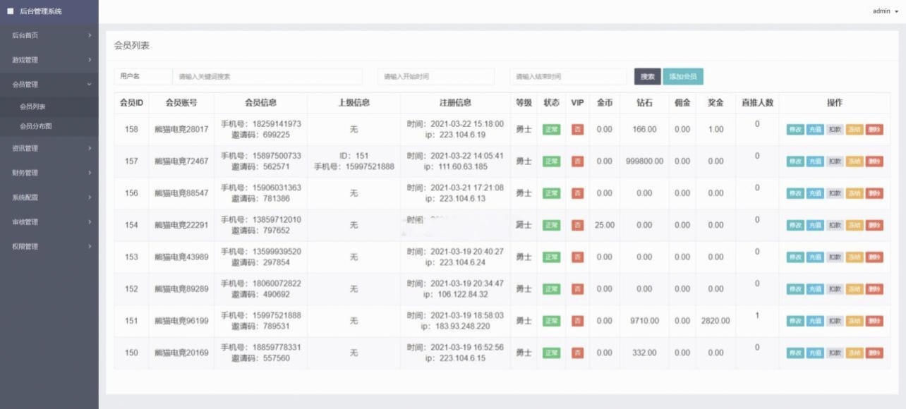
Task: Click 充值 for member 151
Action: 815,321
